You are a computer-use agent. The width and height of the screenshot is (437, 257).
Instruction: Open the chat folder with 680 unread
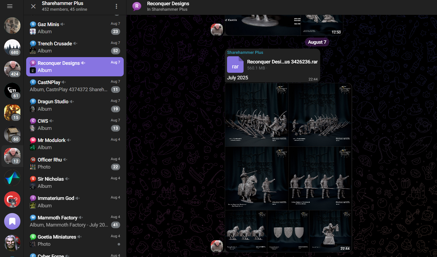[x=12, y=47]
